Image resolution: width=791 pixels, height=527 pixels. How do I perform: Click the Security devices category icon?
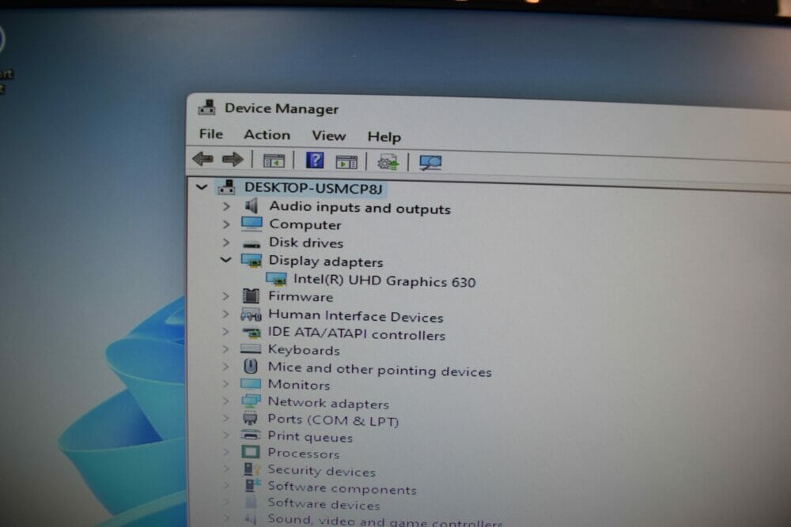252,469
